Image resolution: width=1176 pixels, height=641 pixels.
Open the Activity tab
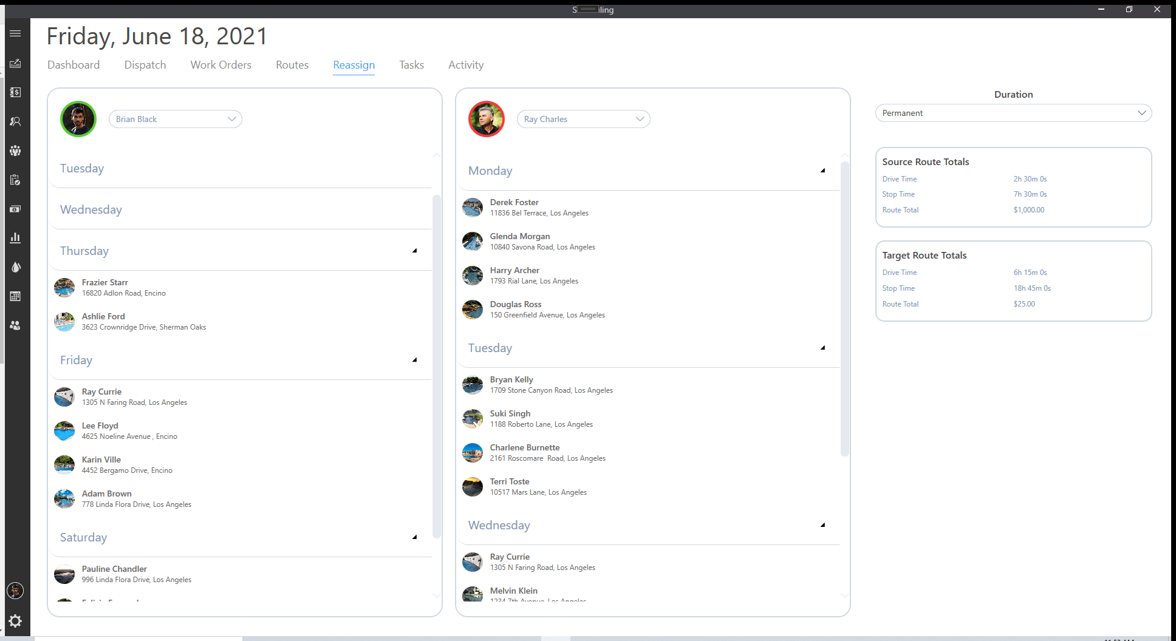[x=465, y=65]
